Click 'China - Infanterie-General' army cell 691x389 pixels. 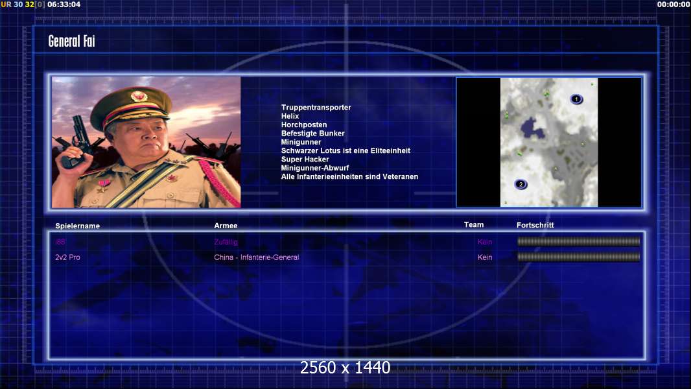click(x=257, y=257)
